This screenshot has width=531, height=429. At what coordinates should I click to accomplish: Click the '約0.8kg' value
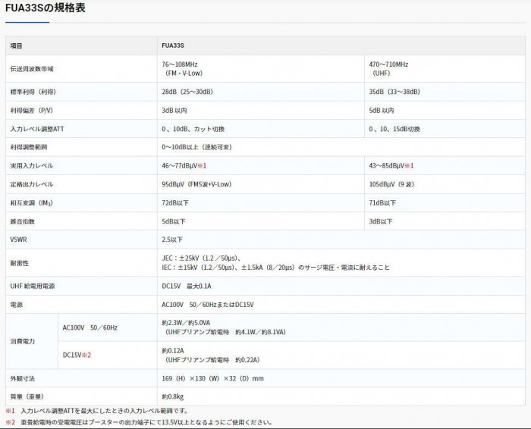[x=173, y=396]
